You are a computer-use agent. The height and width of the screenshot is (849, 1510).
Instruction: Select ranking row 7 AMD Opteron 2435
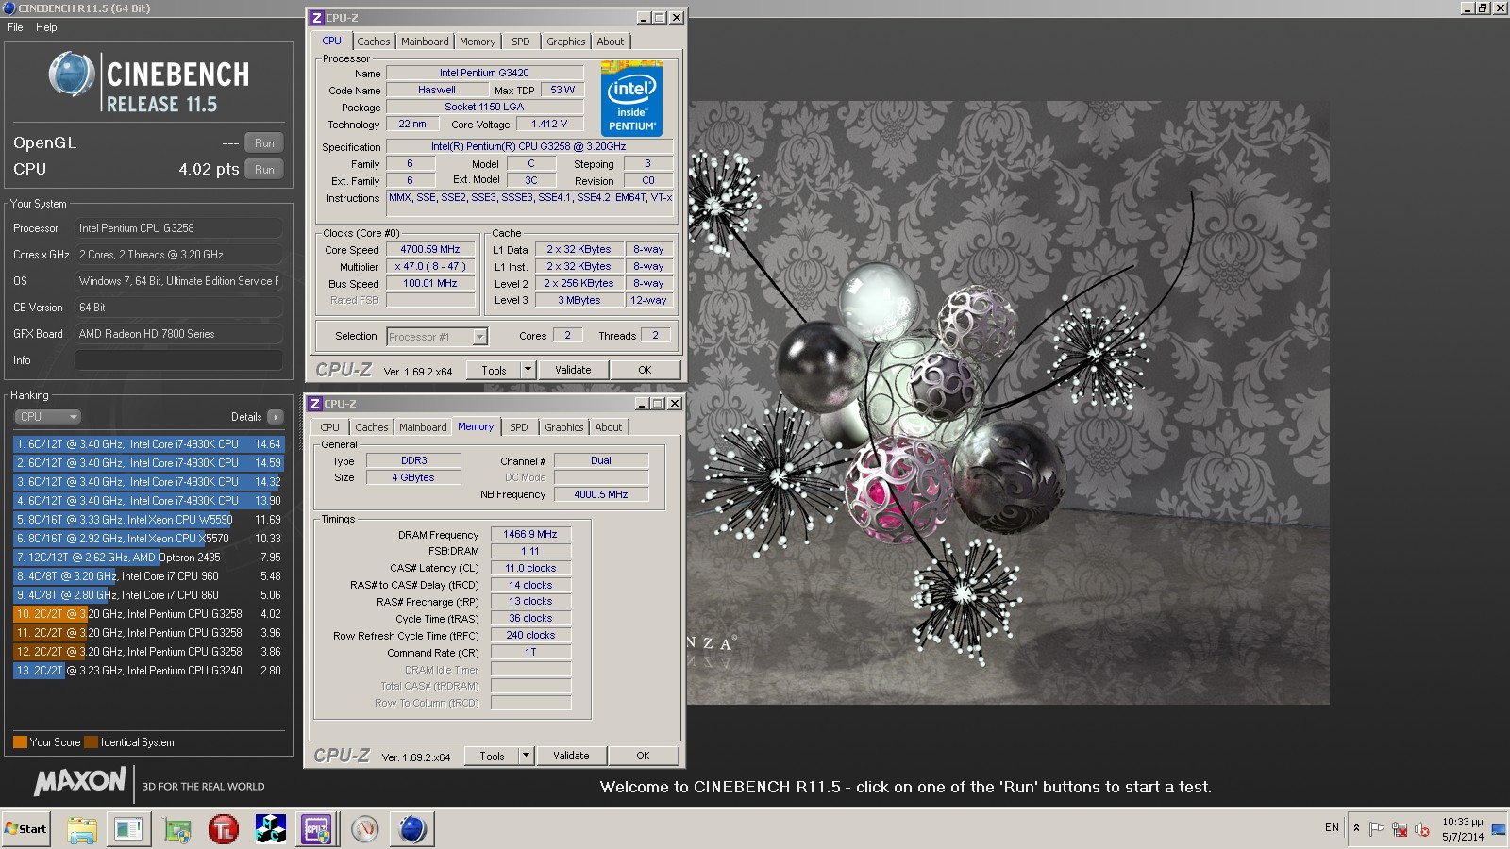tap(148, 558)
